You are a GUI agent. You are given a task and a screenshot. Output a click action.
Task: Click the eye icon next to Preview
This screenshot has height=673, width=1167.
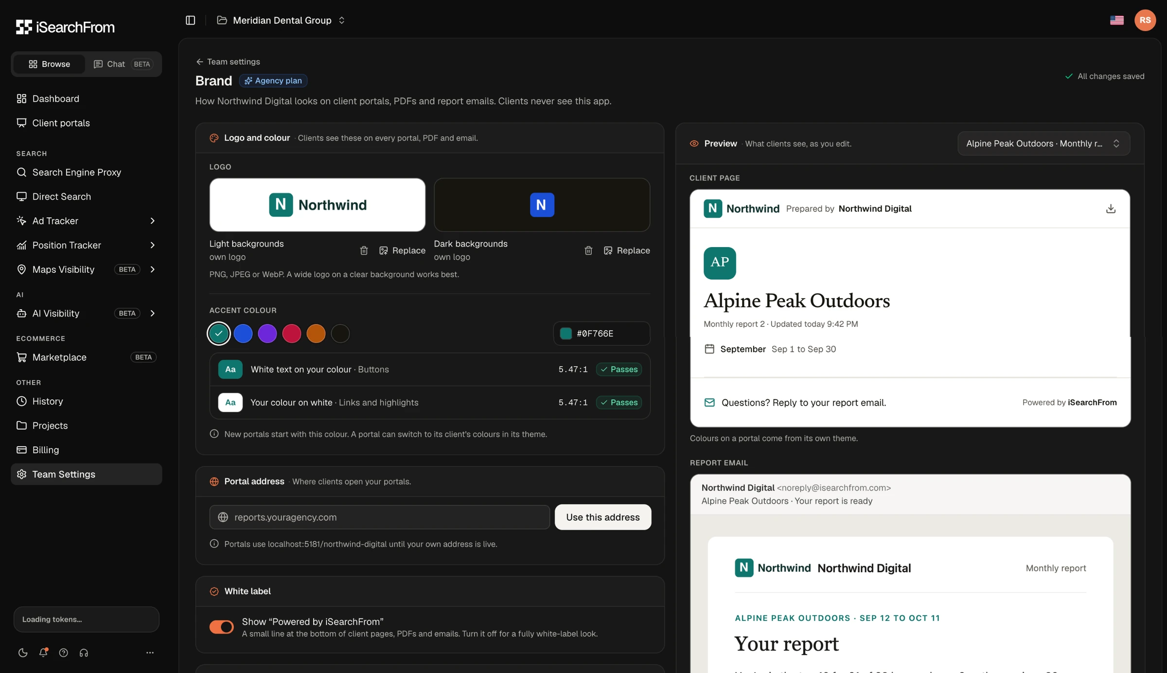pyautogui.click(x=694, y=143)
